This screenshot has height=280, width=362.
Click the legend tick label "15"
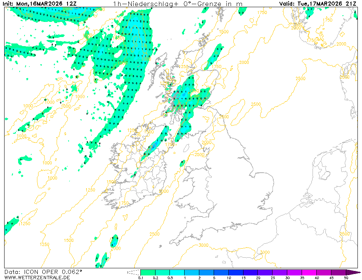coord(243,278)
